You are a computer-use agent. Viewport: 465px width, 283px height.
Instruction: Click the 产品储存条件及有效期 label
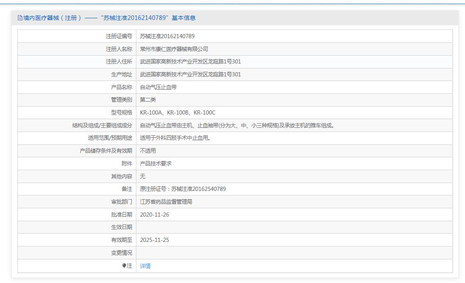point(106,151)
